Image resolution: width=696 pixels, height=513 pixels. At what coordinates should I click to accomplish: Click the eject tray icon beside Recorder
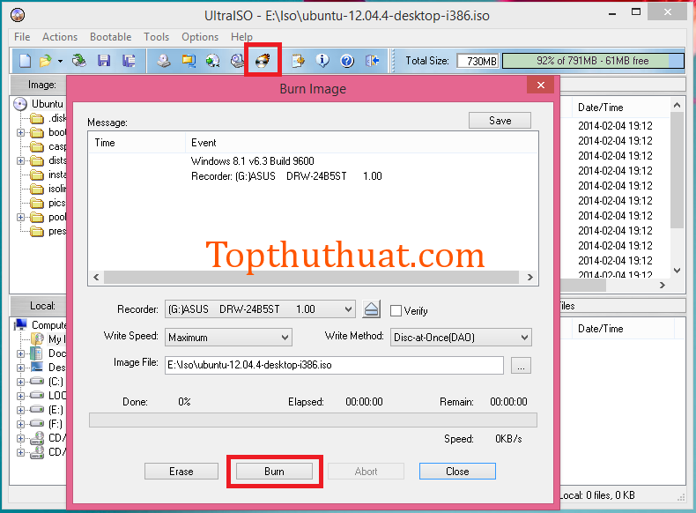(x=371, y=309)
